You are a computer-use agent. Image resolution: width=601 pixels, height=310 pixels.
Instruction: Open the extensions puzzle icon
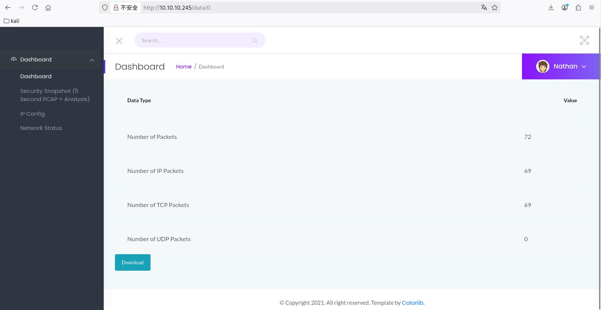[578, 7]
